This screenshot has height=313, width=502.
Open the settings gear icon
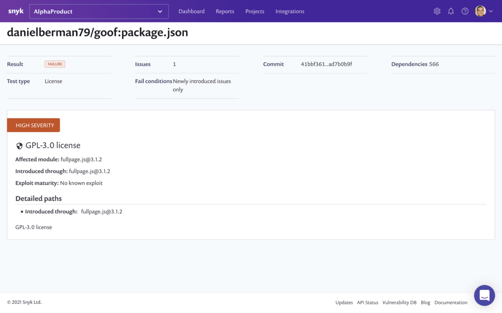(437, 11)
